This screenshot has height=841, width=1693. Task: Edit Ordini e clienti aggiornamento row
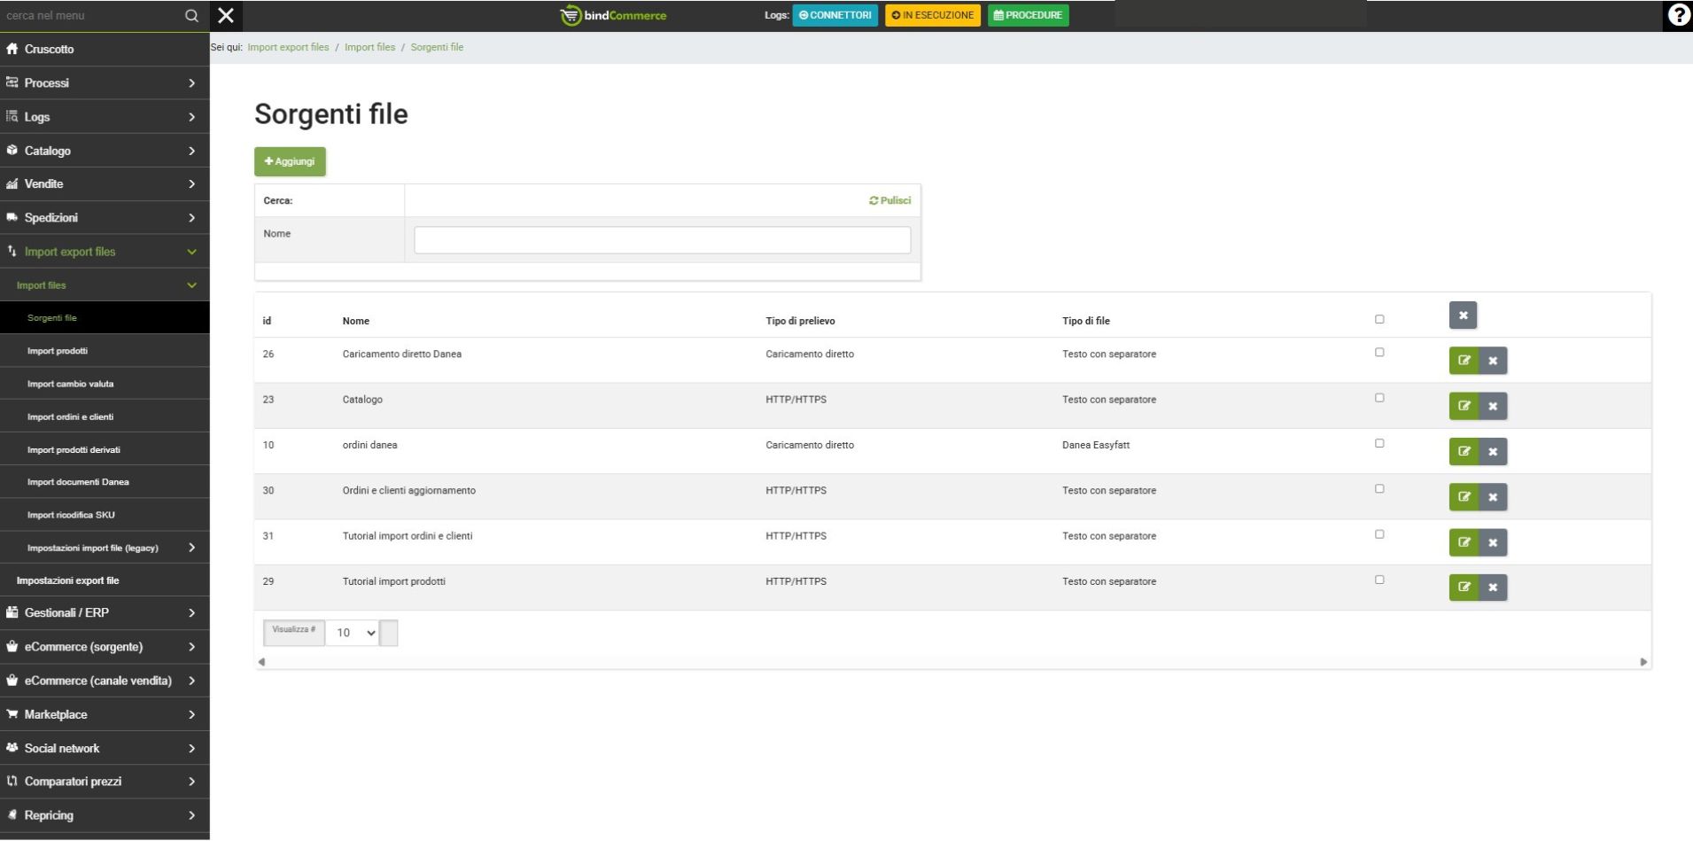coord(1464,497)
